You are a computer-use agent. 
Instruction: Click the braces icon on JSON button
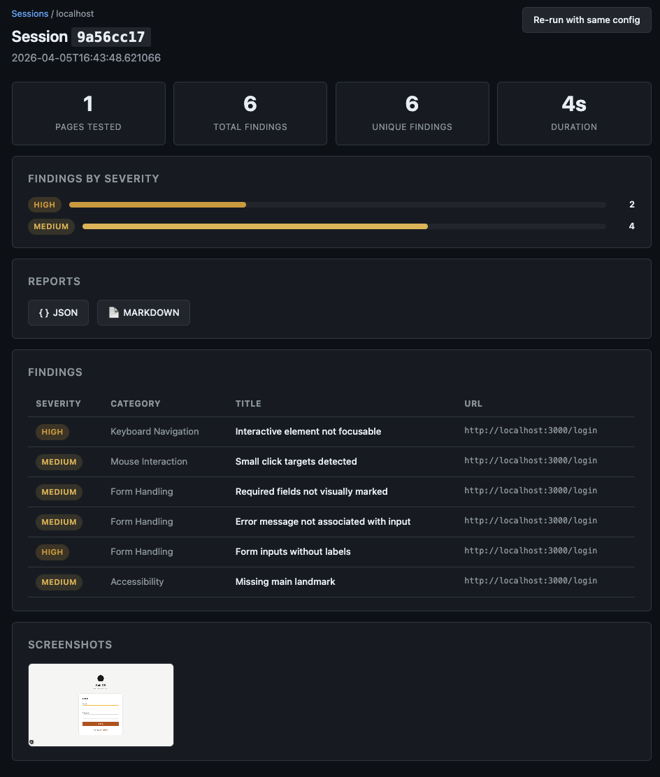tap(43, 312)
